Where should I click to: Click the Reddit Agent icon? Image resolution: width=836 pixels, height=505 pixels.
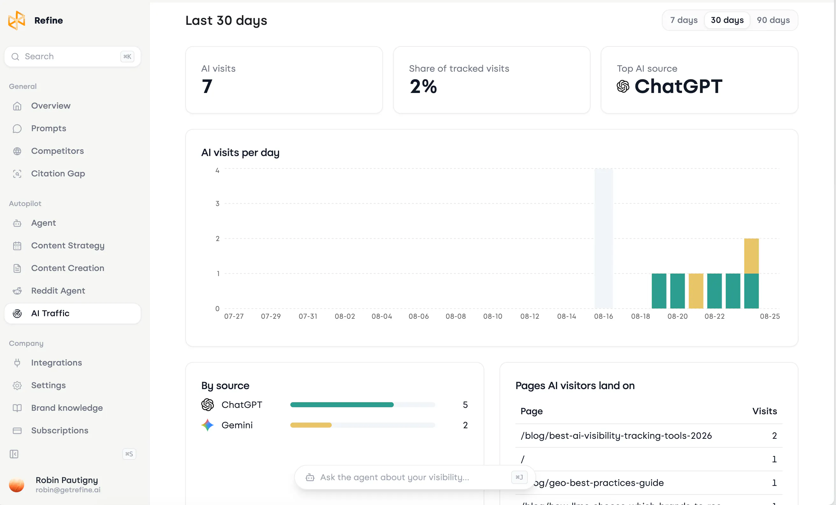point(17,291)
